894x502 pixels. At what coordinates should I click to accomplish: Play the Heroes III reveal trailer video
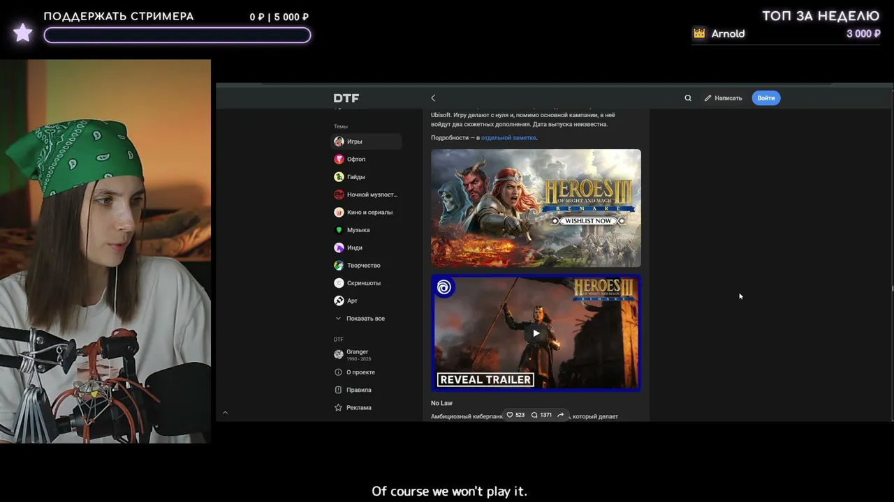(536, 333)
